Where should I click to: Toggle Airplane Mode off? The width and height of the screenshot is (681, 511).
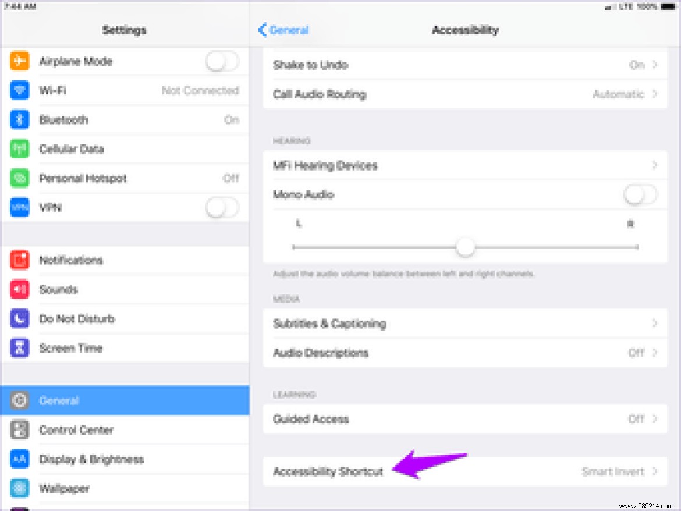click(223, 61)
